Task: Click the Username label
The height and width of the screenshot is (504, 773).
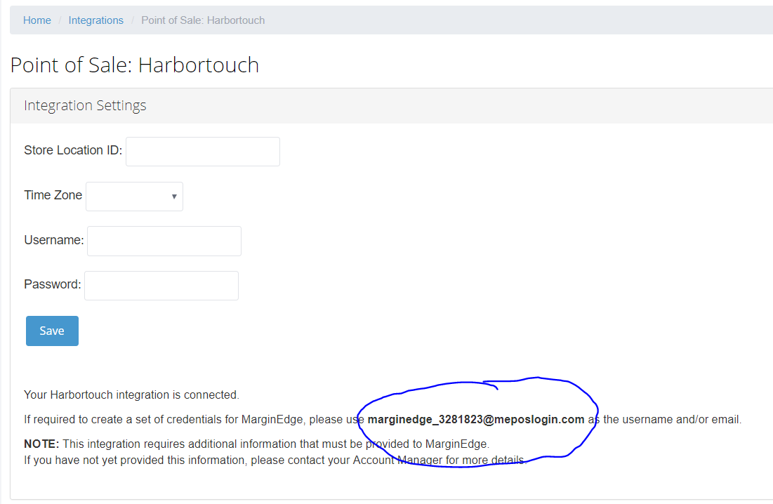Action: coord(53,240)
